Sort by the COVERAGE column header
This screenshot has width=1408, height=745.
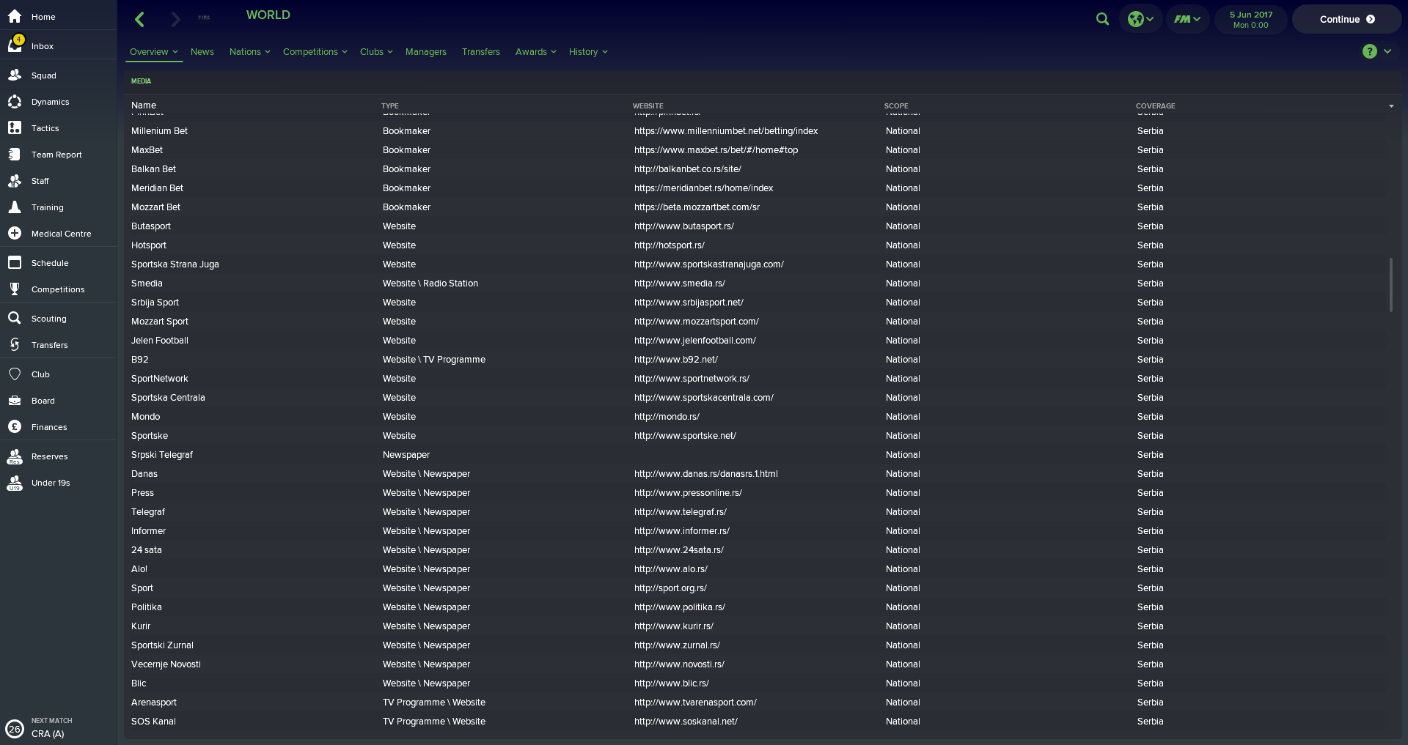coord(1156,106)
